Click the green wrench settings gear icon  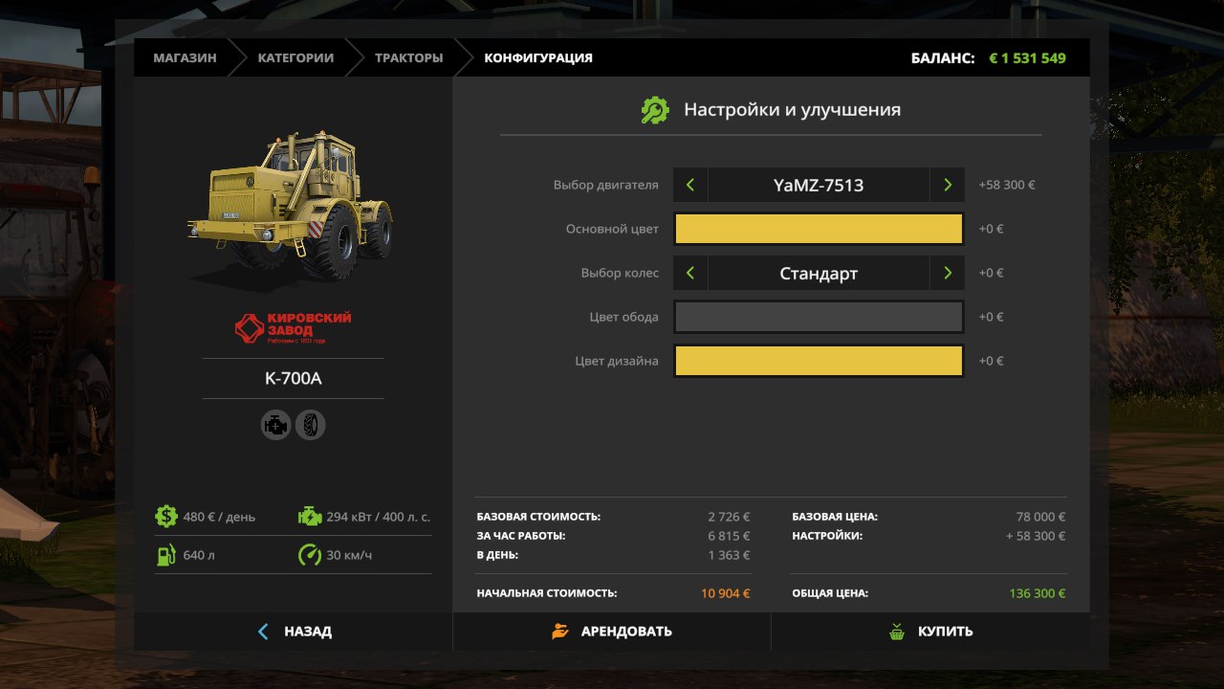click(x=655, y=110)
